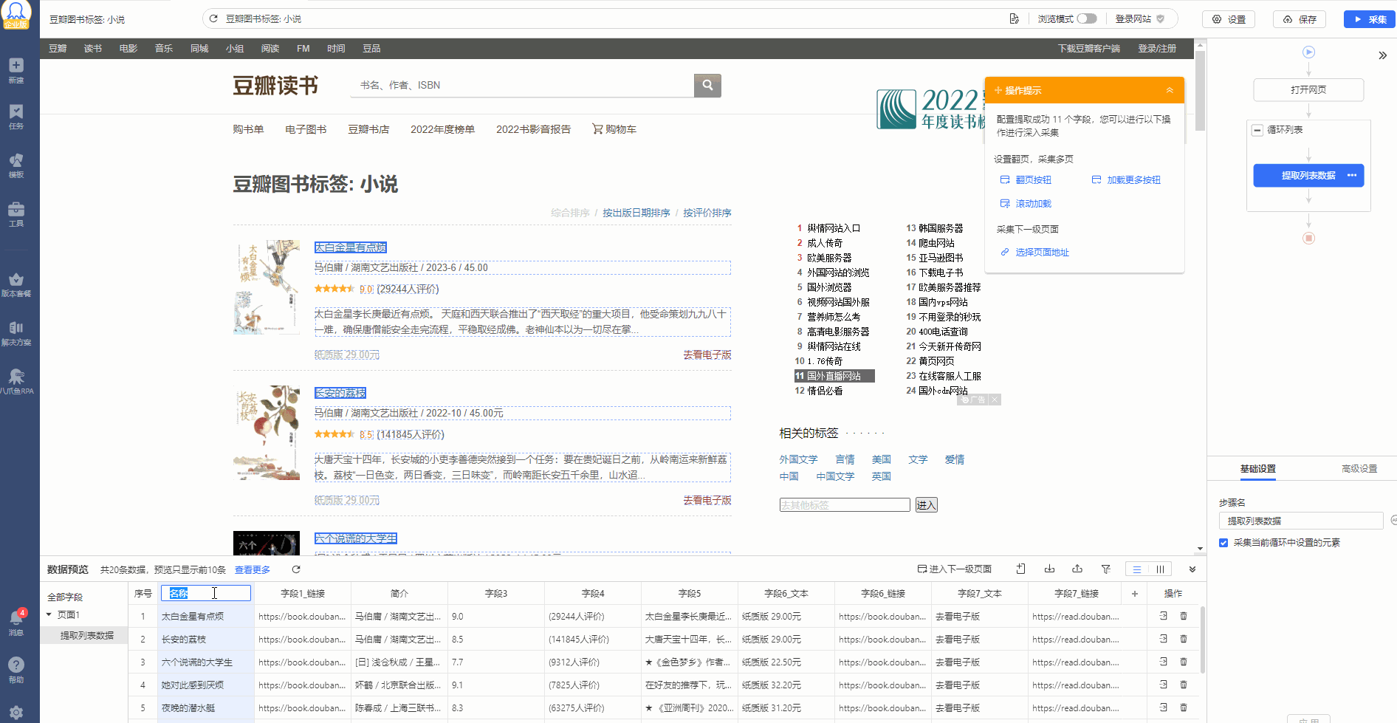Collapse the 页面1 tree node arrow
This screenshot has width=1397, height=723.
coord(49,614)
